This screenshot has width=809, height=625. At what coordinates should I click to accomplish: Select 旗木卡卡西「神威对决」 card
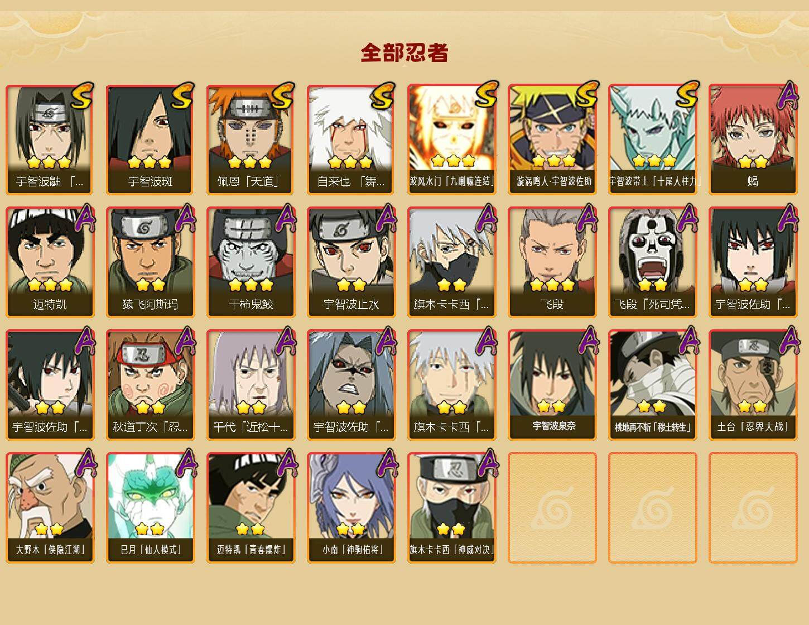coord(451,508)
